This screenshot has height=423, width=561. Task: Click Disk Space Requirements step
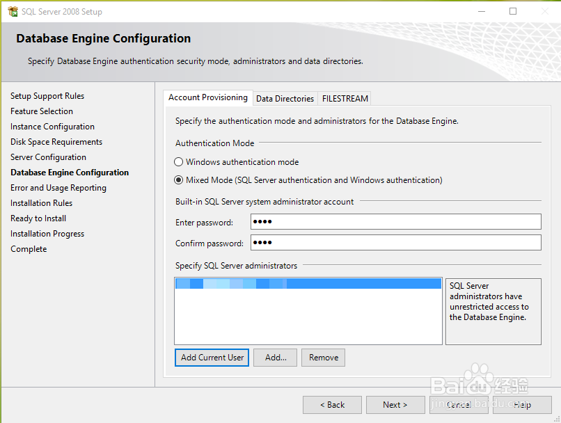coord(56,142)
